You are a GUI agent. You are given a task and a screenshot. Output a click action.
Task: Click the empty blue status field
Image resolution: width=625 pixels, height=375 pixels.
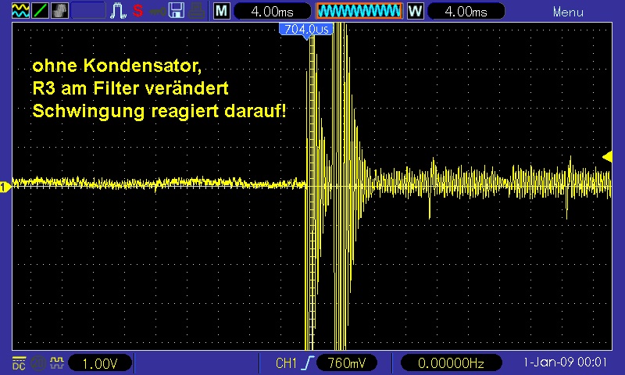[88, 11]
